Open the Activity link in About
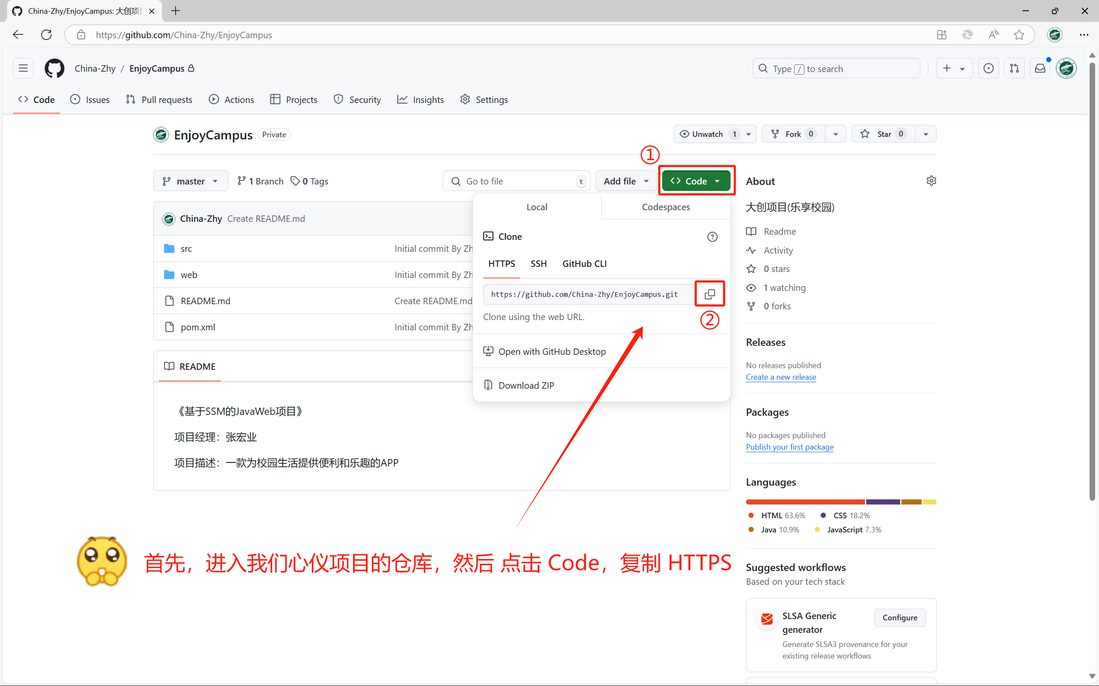The image size is (1099, 686). pyautogui.click(x=778, y=251)
